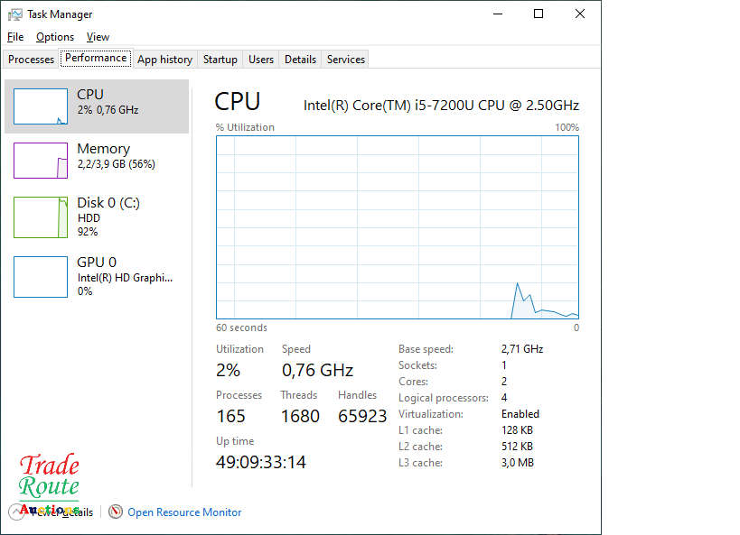Open the File menu

click(15, 37)
